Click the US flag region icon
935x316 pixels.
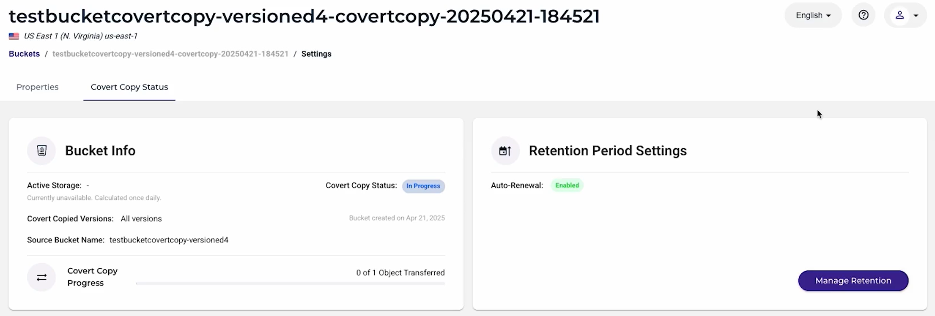tap(14, 36)
